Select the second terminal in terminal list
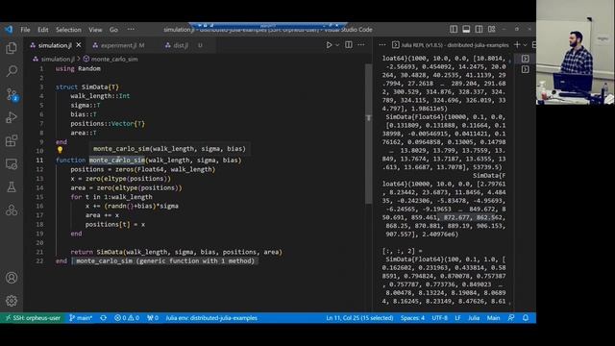The image size is (615, 346). point(526,69)
